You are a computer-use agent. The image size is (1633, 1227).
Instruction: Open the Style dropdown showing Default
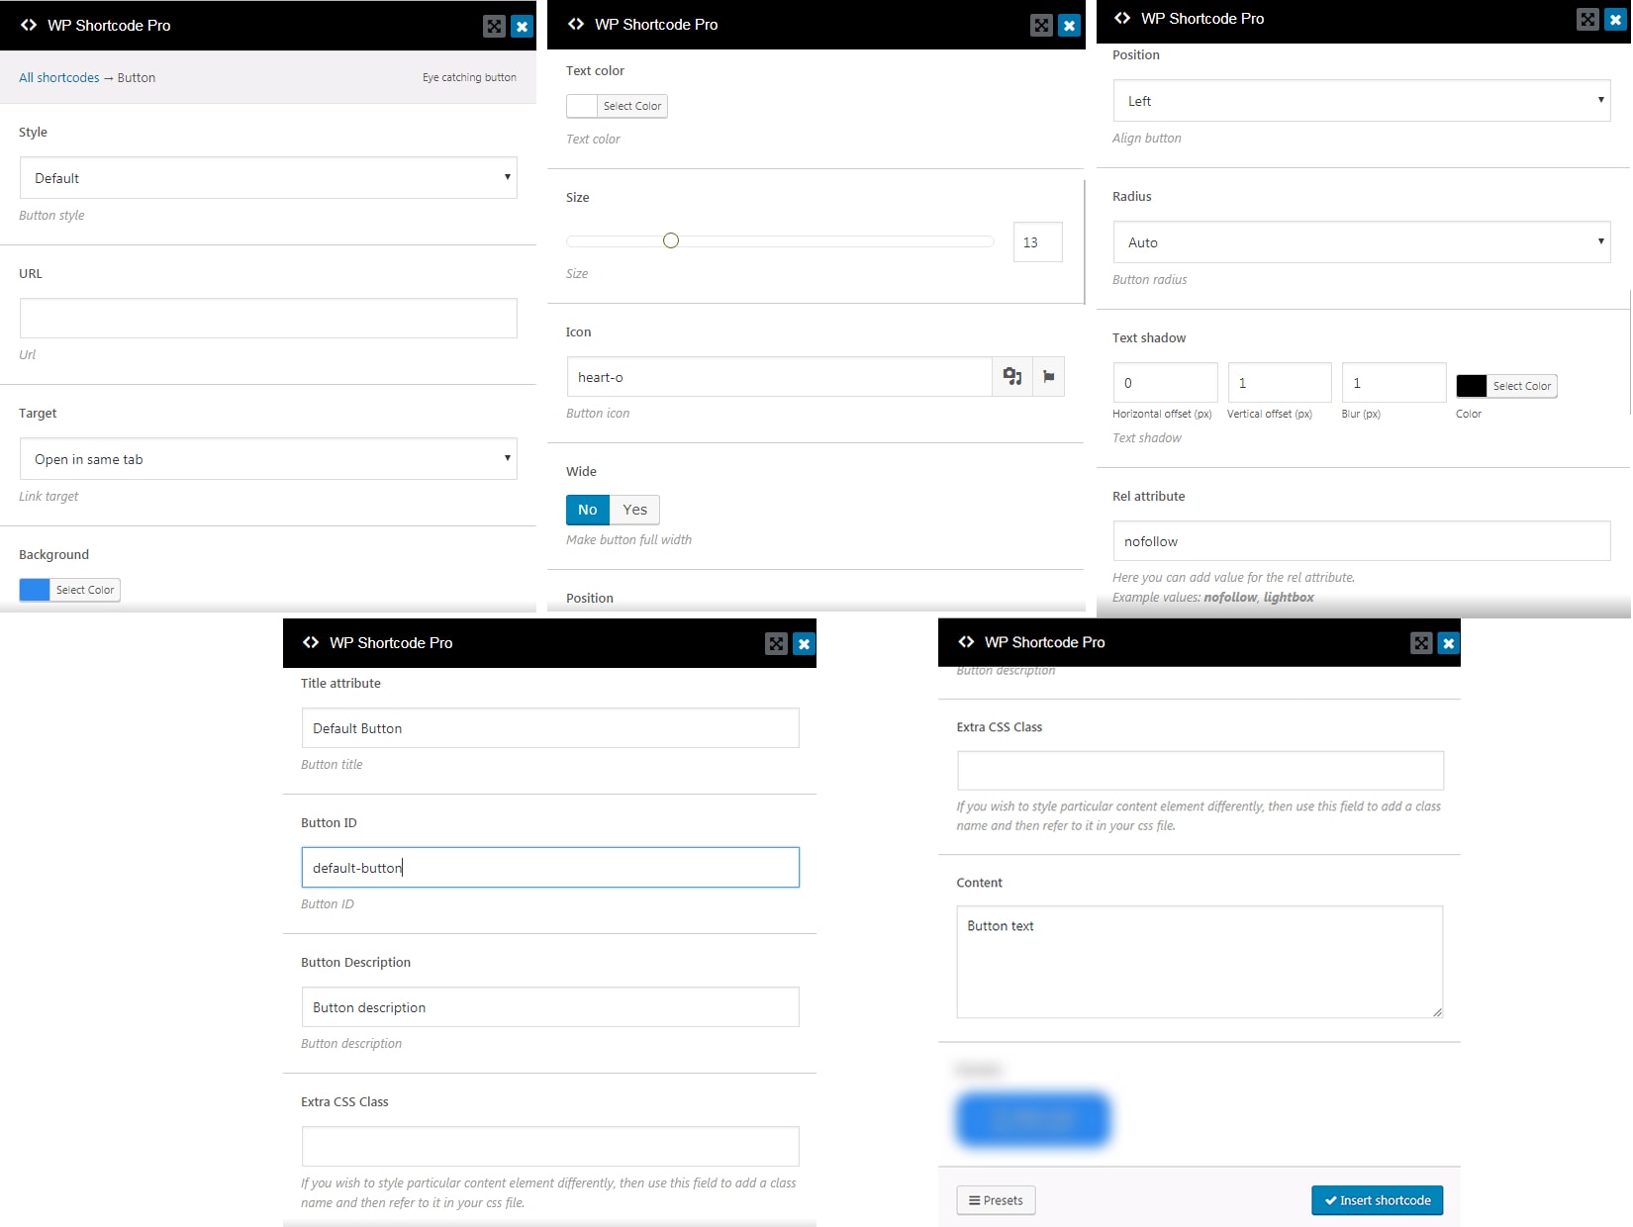pyautogui.click(x=268, y=178)
